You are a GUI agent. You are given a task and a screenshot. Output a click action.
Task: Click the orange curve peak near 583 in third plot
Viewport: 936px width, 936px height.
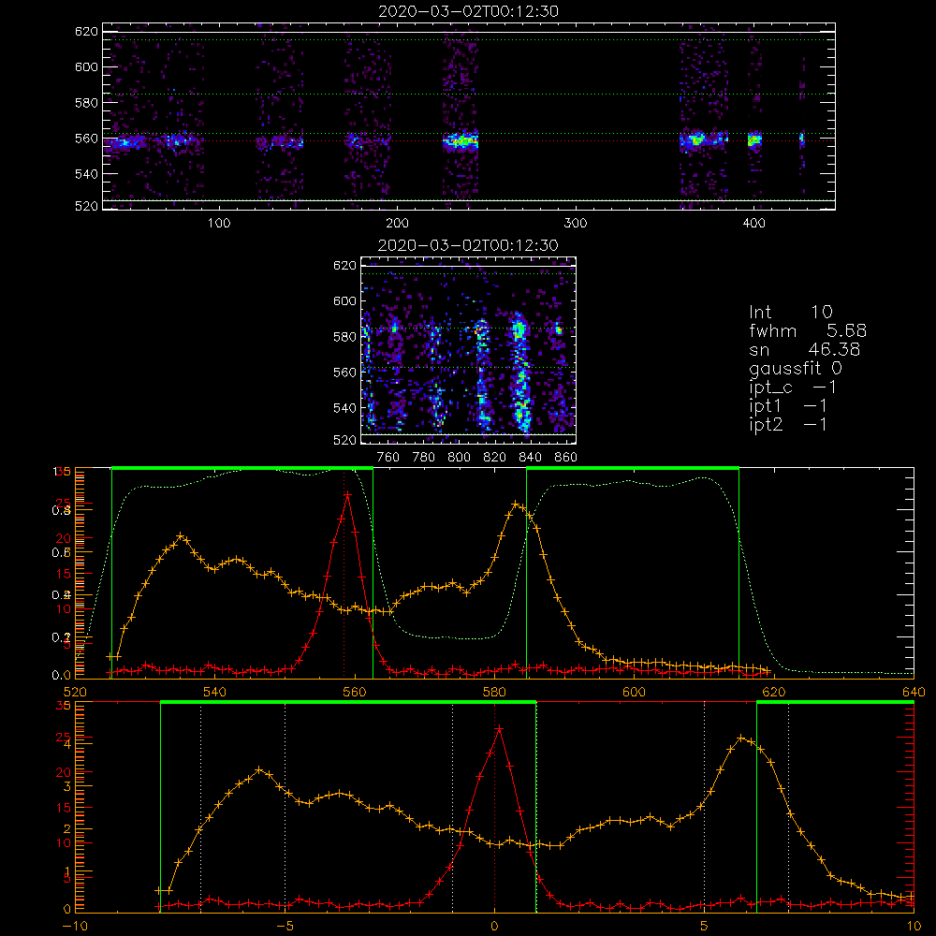(x=515, y=504)
